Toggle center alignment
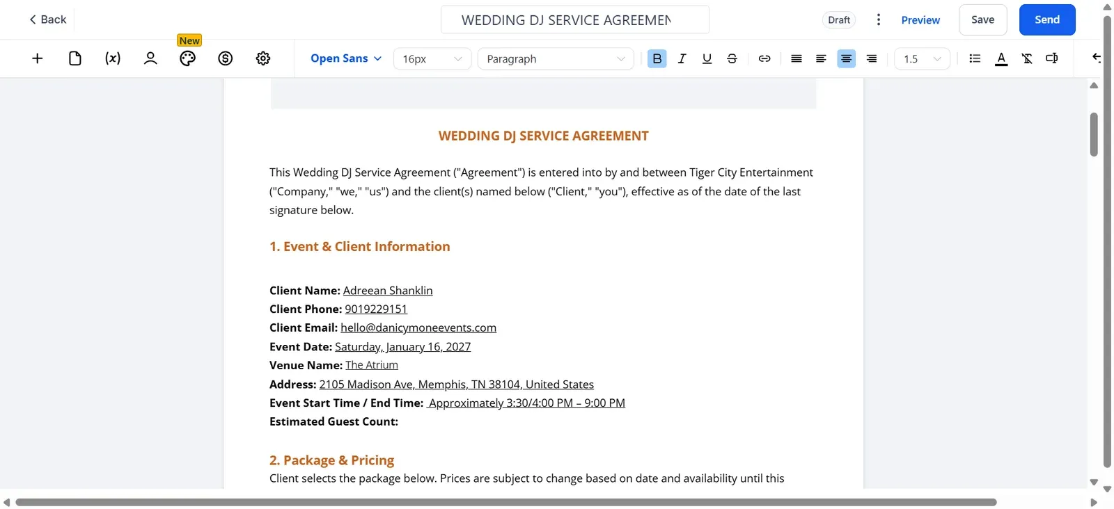This screenshot has width=1114, height=509. pyautogui.click(x=847, y=58)
